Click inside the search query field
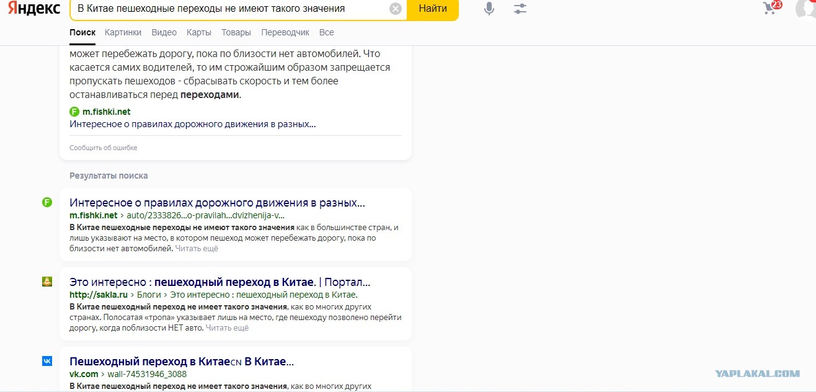This screenshot has height=392, width=816. pos(231,9)
